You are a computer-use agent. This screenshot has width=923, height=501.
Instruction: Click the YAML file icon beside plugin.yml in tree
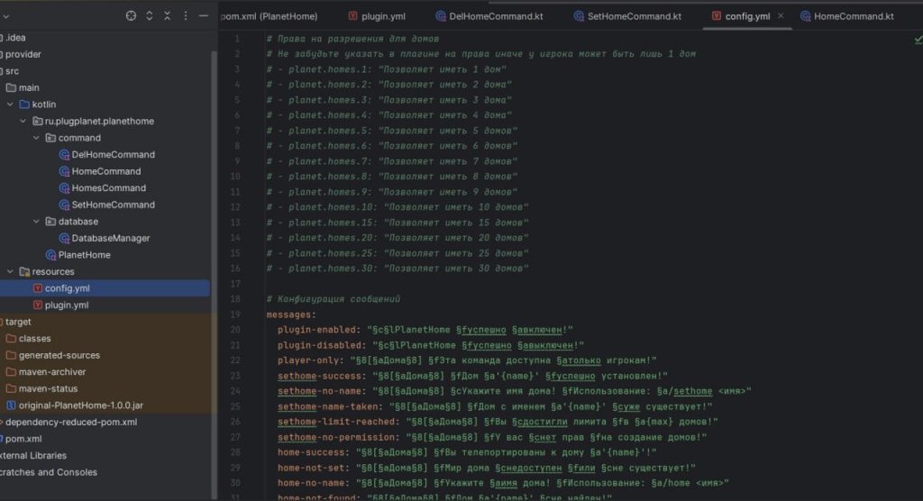(37, 305)
